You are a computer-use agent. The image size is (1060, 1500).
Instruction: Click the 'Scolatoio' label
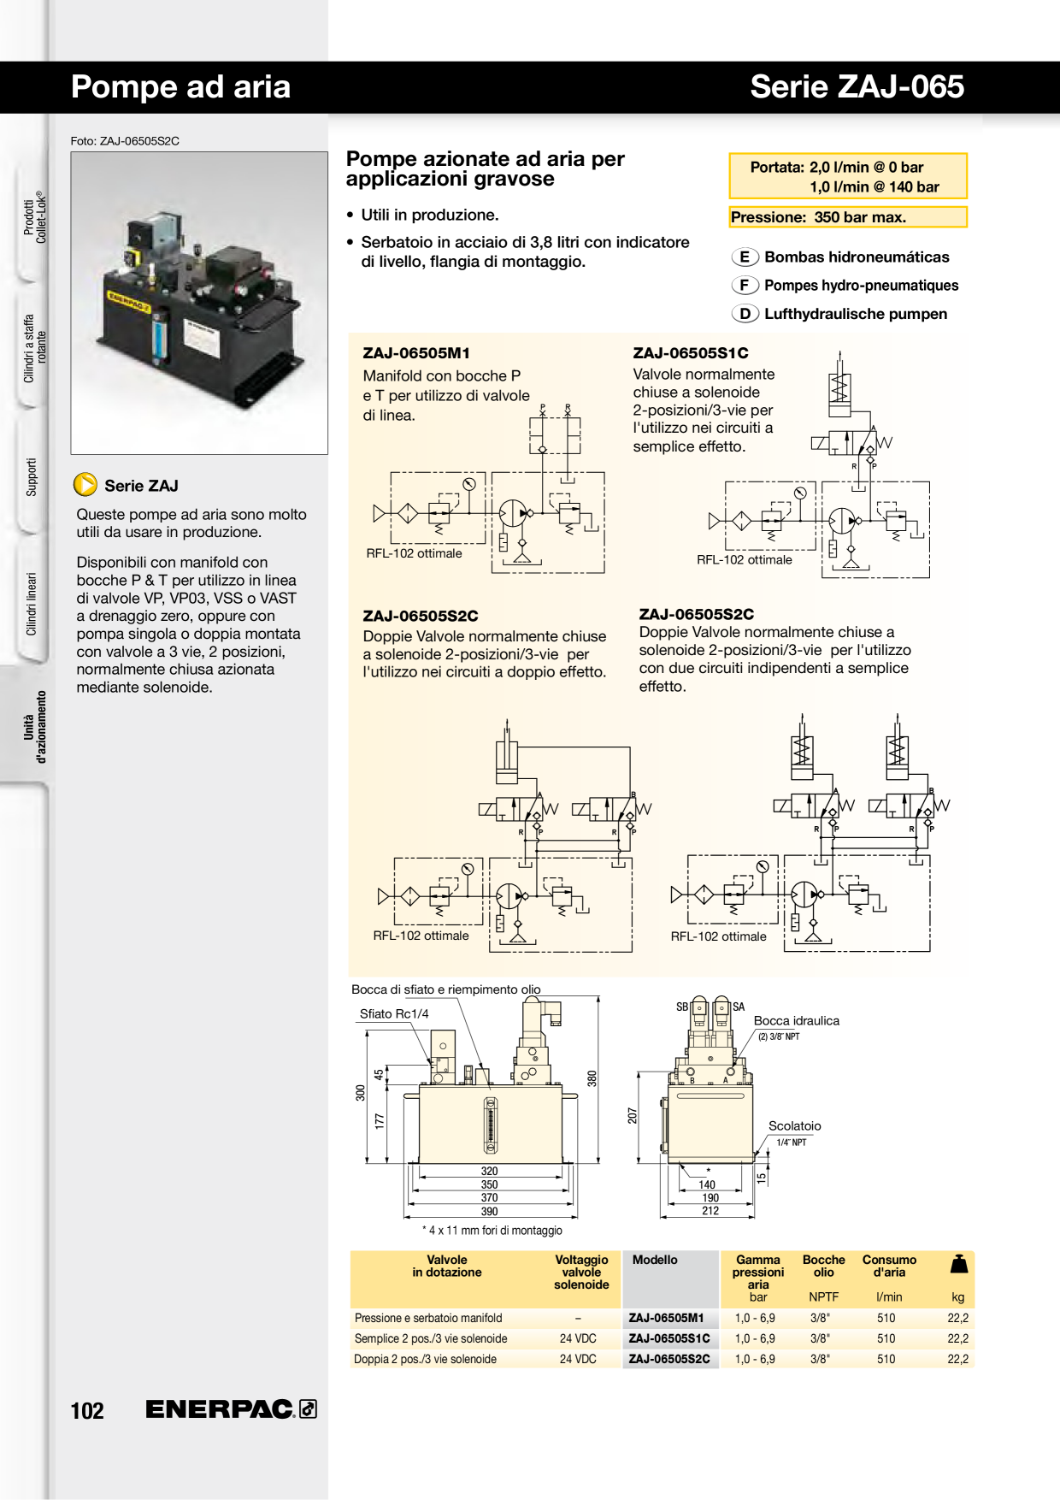pyautogui.click(x=794, y=1125)
